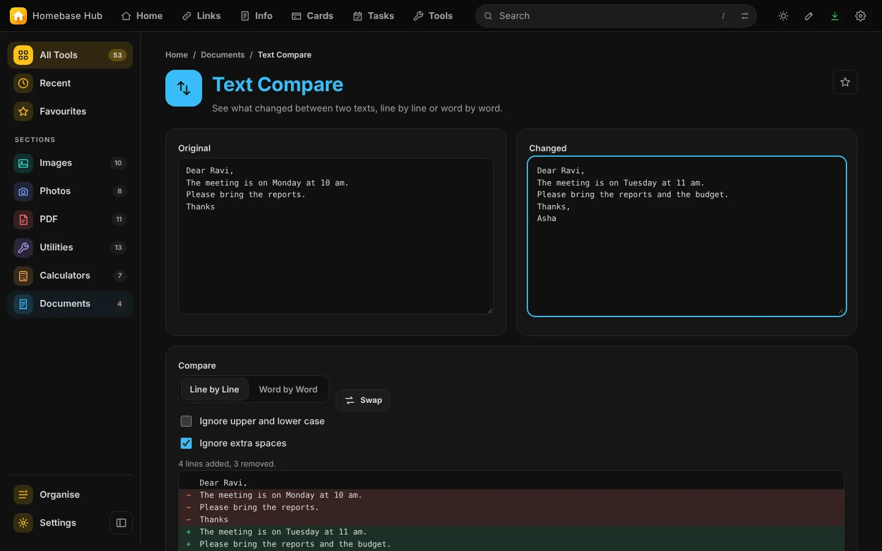Image resolution: width=882 pixels, height=551 pixels.
Task: Uncheck Ignore extra spaces
Action: click(186, 443)
